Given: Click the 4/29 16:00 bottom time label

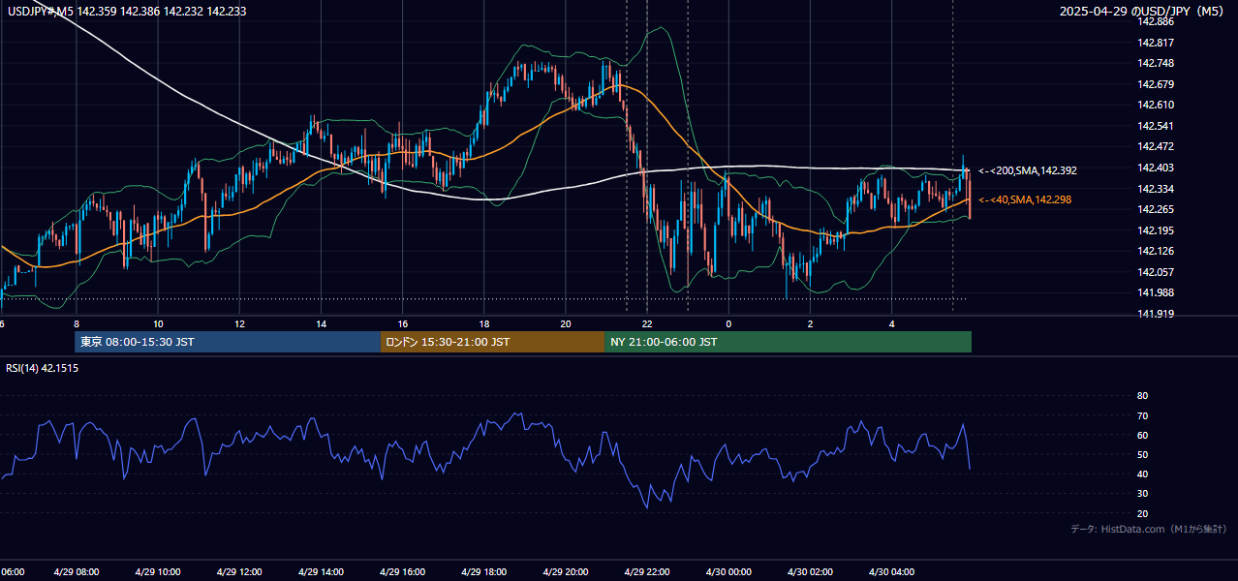Looking at the screenshot, I should [402, 572].
